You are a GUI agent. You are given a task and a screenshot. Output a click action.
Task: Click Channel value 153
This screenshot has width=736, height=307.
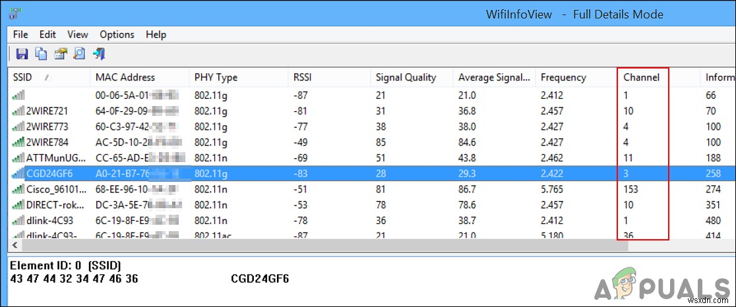coord(631,189)
